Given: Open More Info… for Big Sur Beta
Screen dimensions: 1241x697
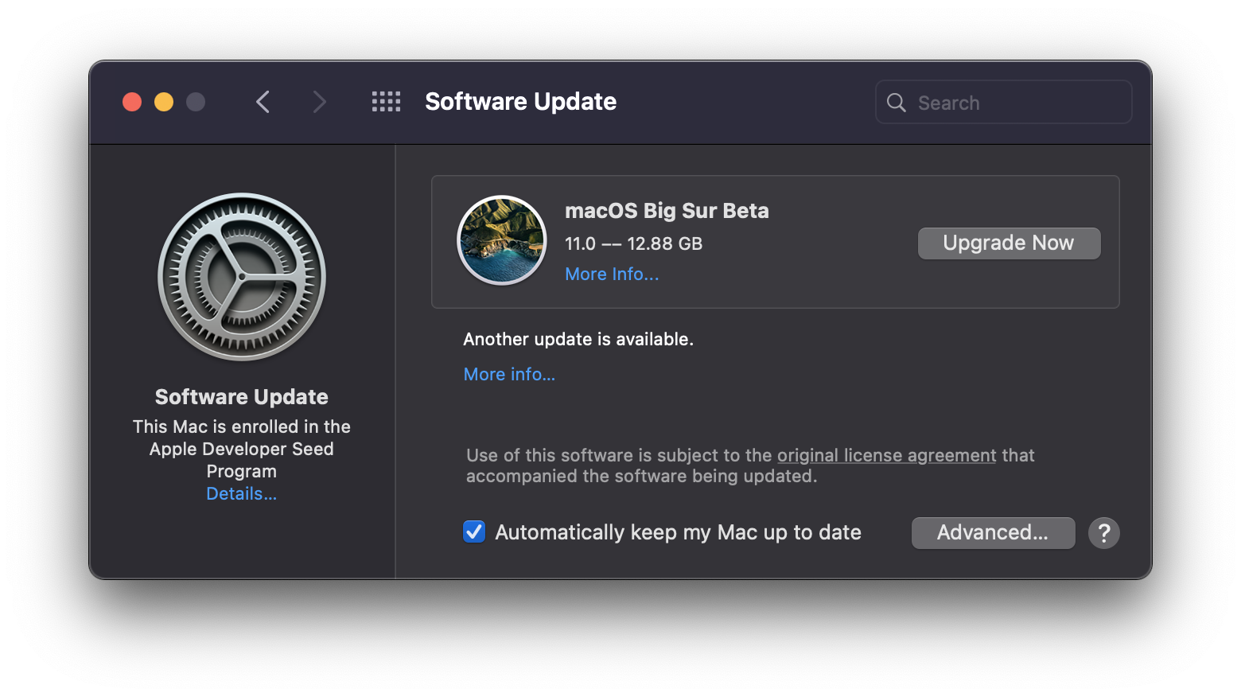Looking at the screenshot, I should click(x=612, y=275).
